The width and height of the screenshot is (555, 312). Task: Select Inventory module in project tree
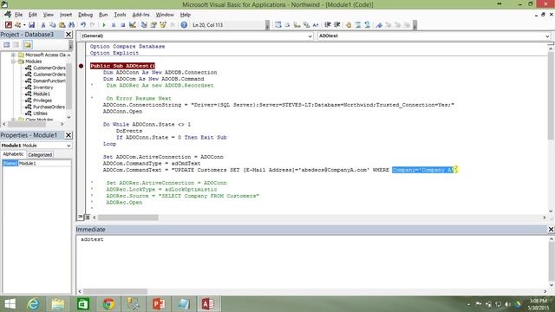click(x=42, y=88)
